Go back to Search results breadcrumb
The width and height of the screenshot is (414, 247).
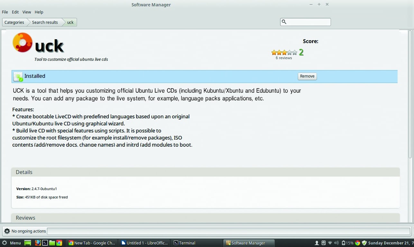45,22
